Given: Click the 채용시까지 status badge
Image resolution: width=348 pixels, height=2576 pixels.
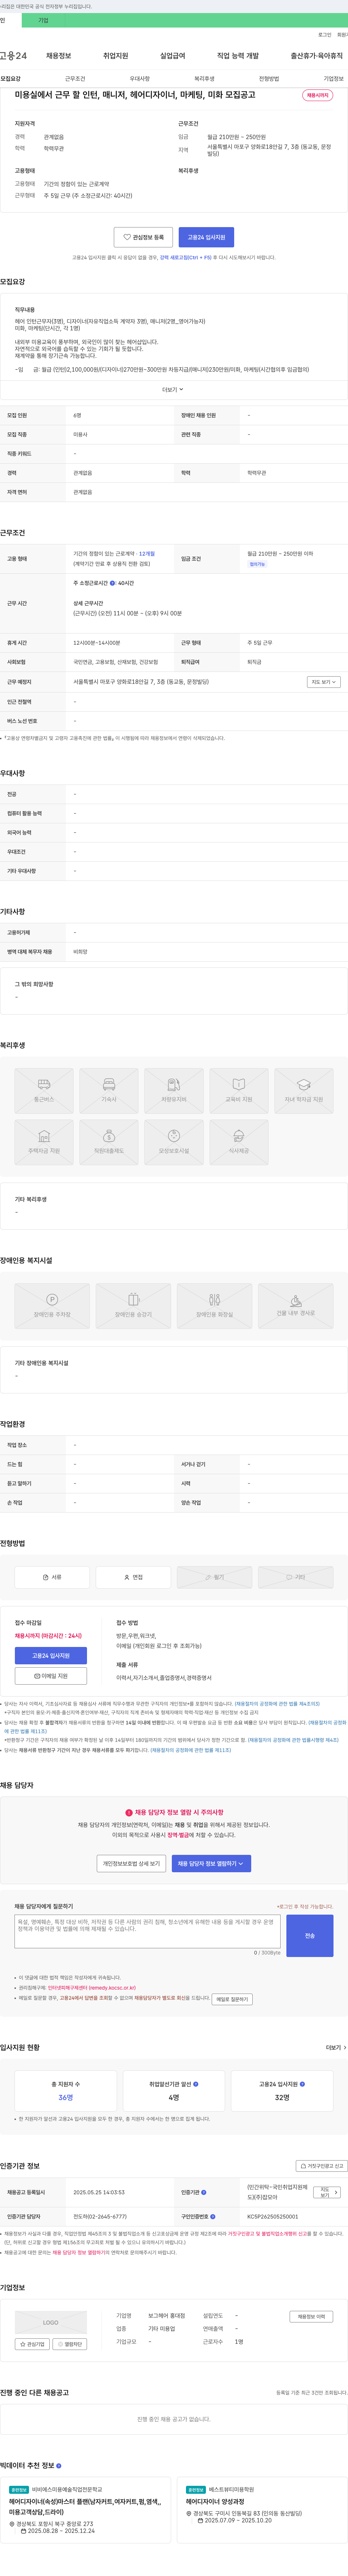Looking at the screenshot, I should (317, 95).
